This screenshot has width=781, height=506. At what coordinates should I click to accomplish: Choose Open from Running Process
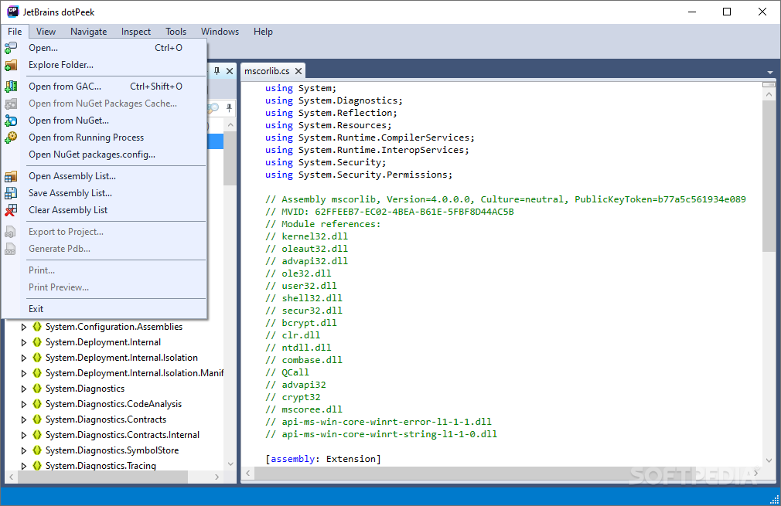coord(105,138)
